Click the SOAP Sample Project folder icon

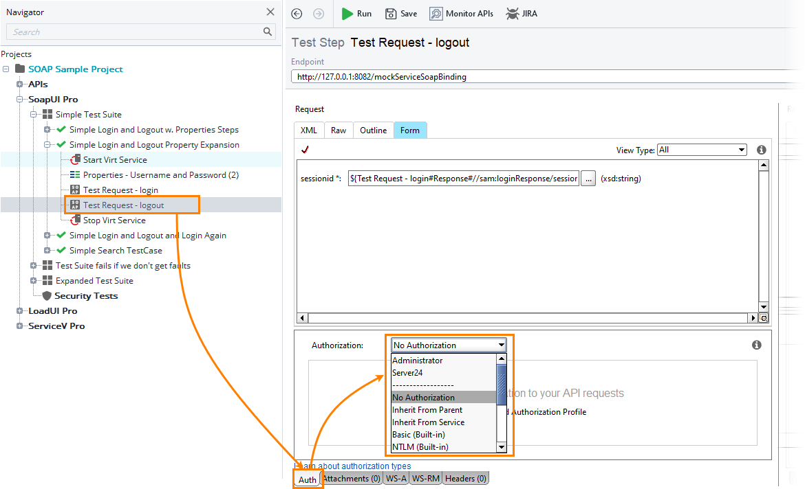point(20,69)
